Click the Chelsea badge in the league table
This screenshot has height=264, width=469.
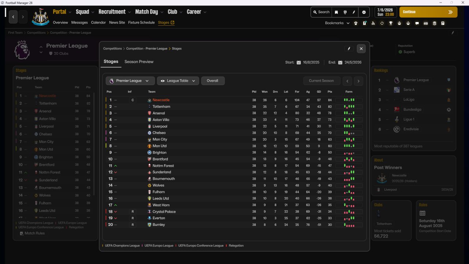(x=149, y=133)
